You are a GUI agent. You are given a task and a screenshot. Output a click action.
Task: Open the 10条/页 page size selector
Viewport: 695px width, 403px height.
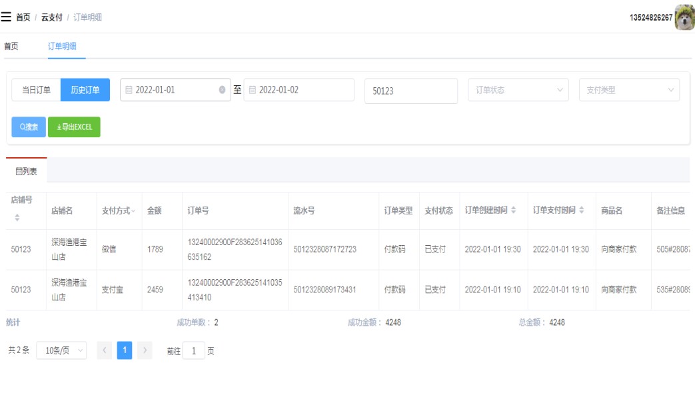(61, 350)
